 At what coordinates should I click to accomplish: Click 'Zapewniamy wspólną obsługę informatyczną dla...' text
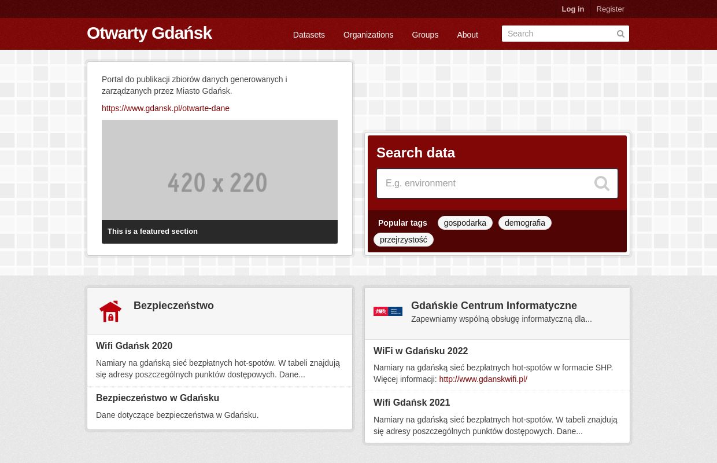coord(501,319)
